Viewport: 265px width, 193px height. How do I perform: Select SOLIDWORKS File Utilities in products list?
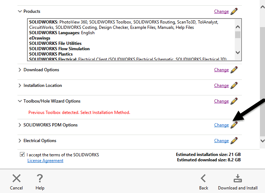click(x=55, y=43)
